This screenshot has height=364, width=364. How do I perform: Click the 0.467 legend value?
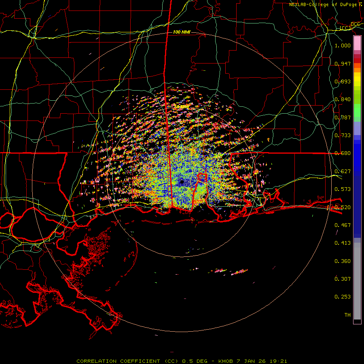pyautogui.click(x=343, y=225)
